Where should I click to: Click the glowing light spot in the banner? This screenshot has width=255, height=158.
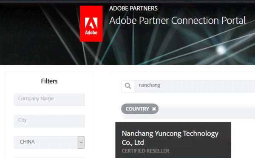tap(221, 50)
